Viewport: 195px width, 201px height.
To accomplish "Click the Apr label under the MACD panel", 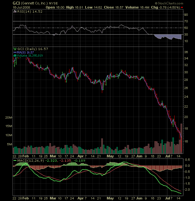I will click(81, 198).
